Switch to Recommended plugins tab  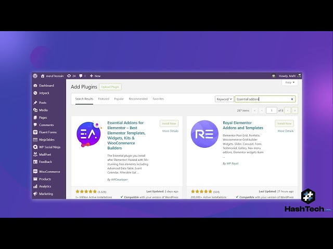(x=138, y=99)
